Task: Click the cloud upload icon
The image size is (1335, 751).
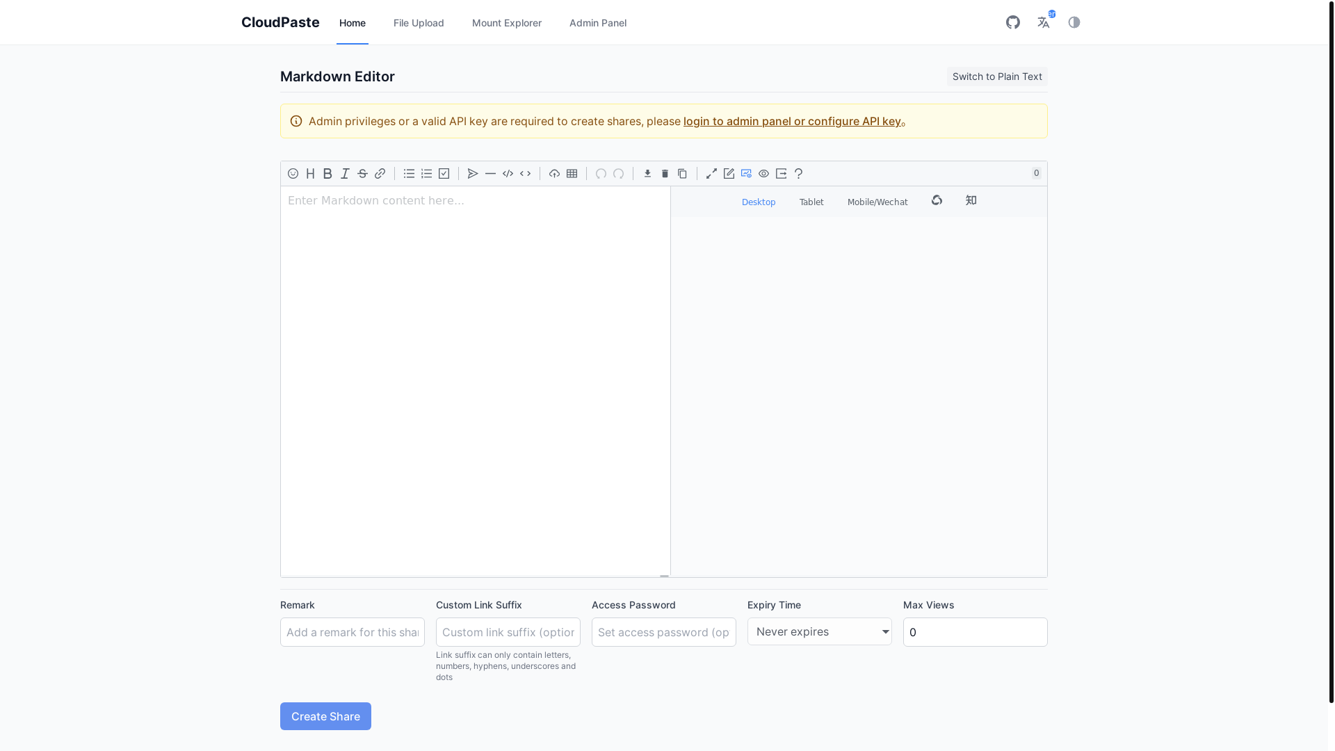Action: pyautogui.click(x=554, y=174)
